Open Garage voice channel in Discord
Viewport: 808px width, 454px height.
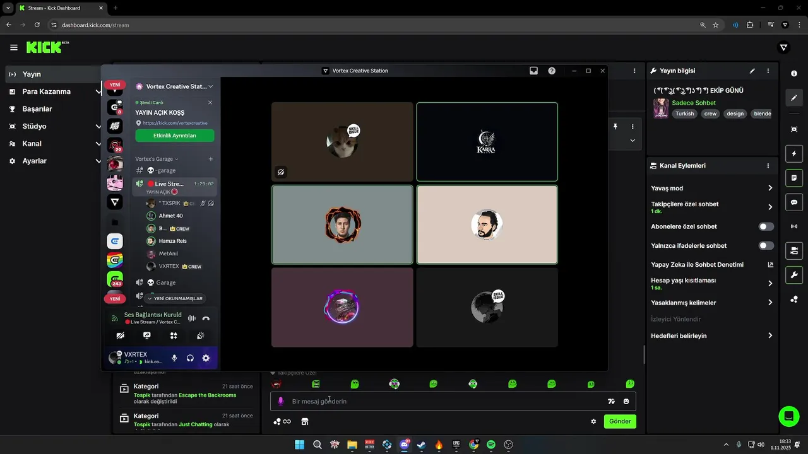tap(175, 282)
